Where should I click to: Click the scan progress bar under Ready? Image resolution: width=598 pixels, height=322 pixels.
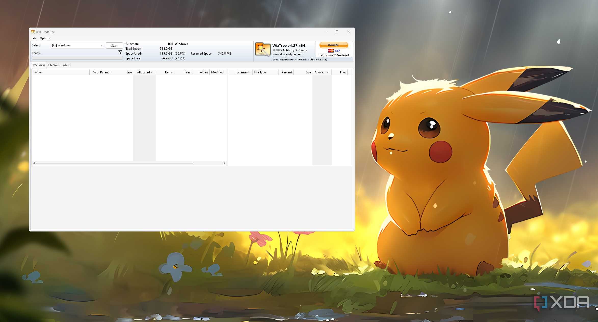pos(77,58)
